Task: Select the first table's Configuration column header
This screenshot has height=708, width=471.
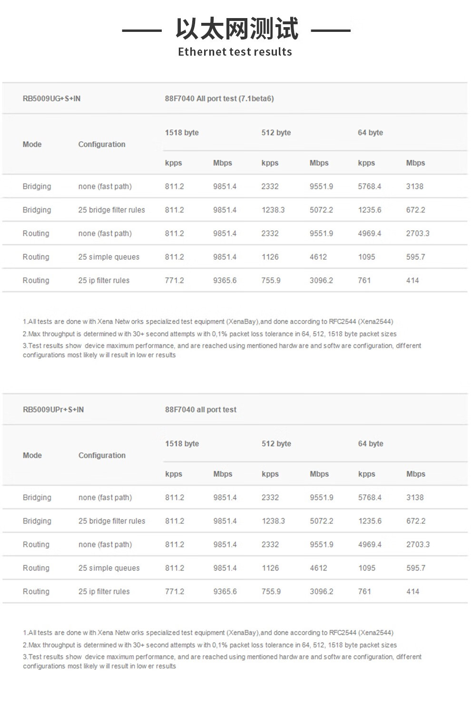Action: [102, 144]
